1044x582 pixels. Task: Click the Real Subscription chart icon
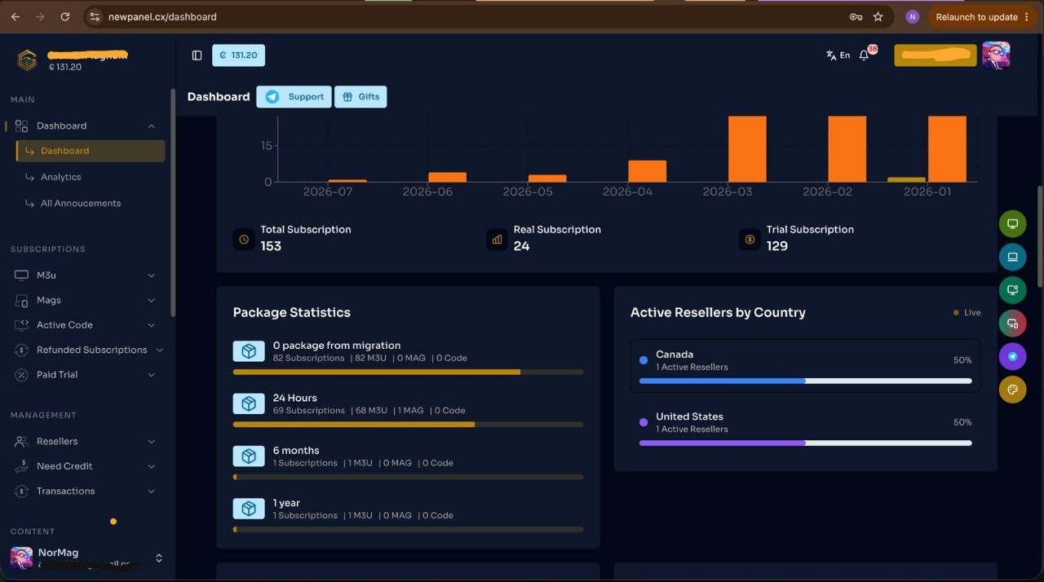[x=497, y=240]
